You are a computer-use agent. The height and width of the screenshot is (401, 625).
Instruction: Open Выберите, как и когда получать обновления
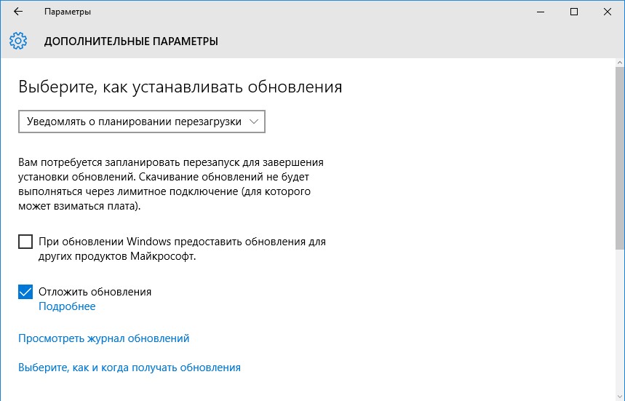click(x=130, y=368)
